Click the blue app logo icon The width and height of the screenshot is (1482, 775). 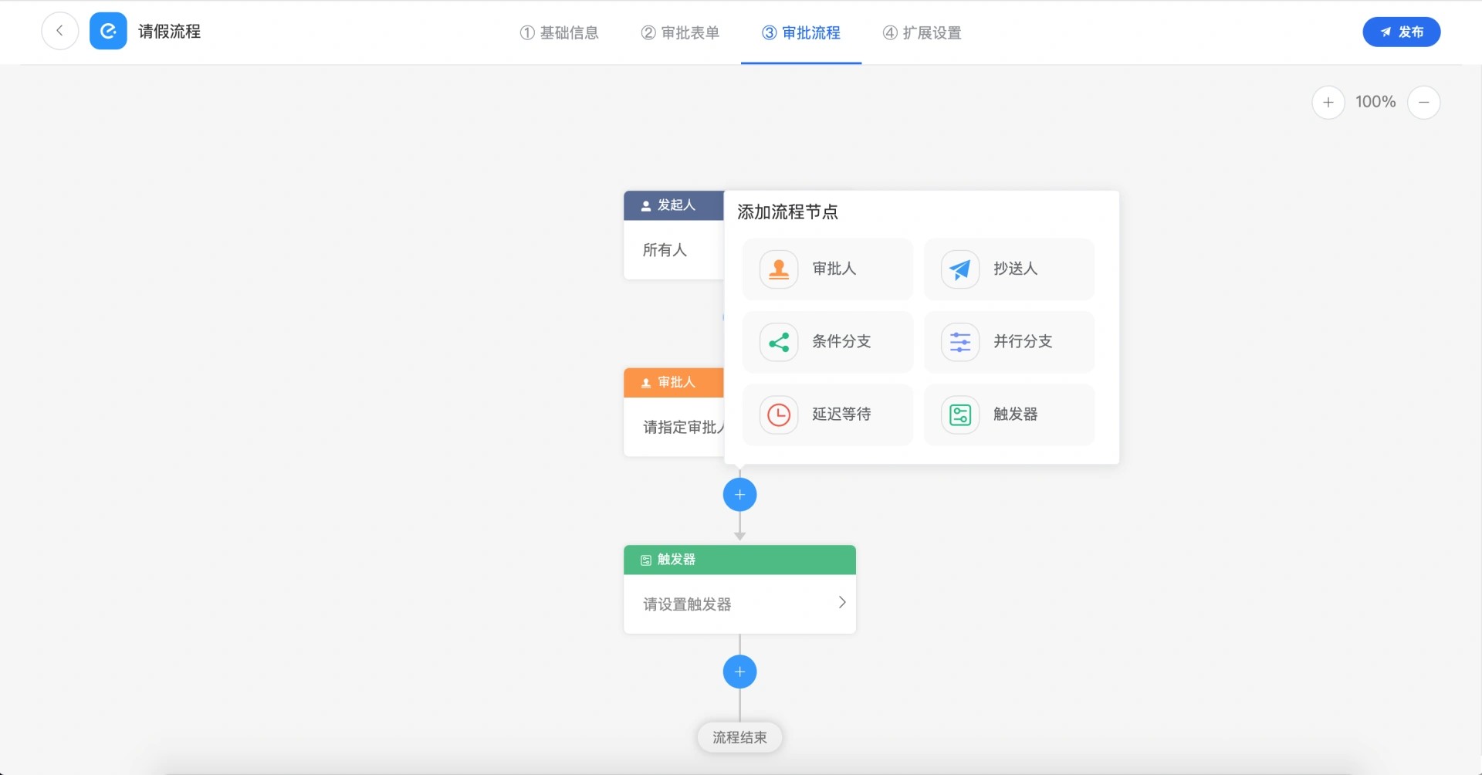pos(108,32)
